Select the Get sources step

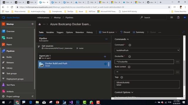(74, 47)
